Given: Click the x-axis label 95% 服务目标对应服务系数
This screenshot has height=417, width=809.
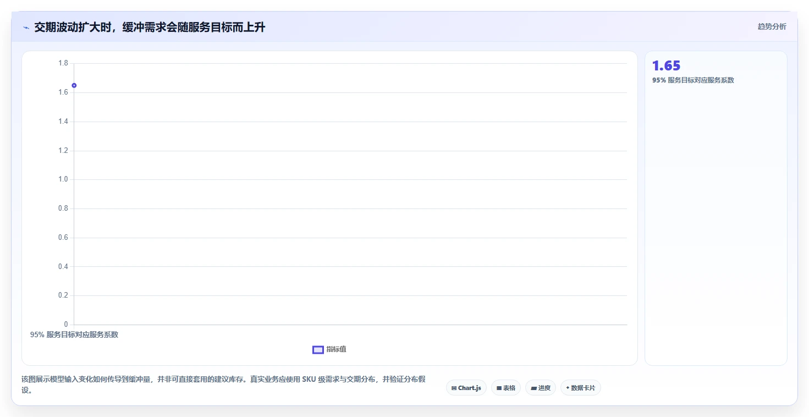Looking at the screenshot, I should pyautogui.click(x=74, y=334).
